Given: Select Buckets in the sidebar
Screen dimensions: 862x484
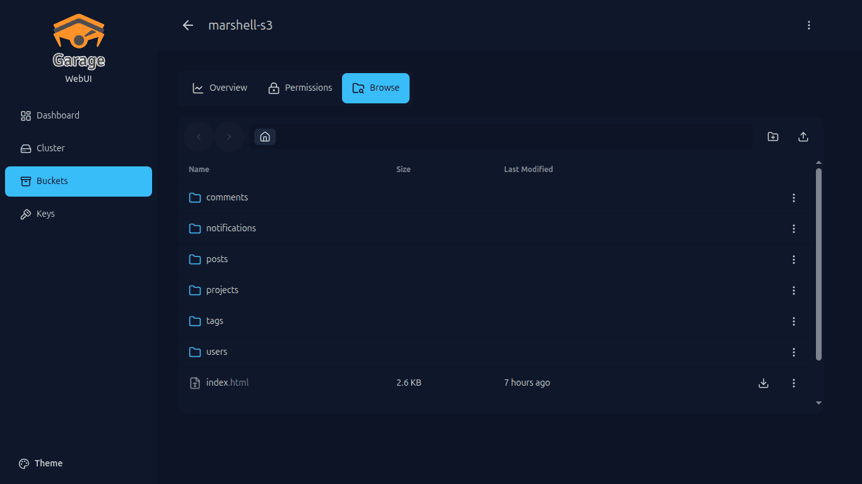Looking at the screenshot, I should click(78, 181).
